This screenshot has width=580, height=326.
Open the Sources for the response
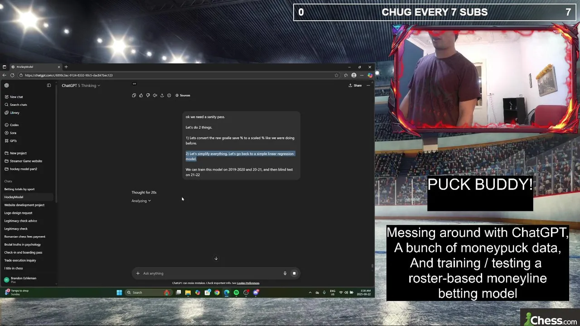(183, 96)
